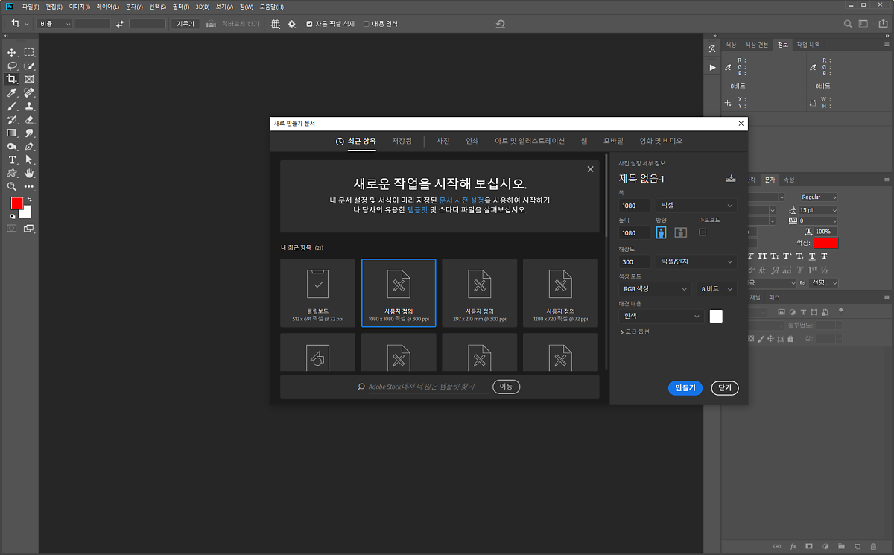Uncheck 자른 픽셀 삭제 option
Image resolution: width=894 pixels, height=555 pixels.
[x=310, y=24]
